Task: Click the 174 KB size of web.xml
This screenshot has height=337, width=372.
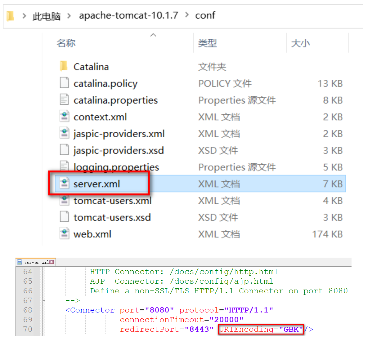Action: pyautogui.click(x=328, y=234)
